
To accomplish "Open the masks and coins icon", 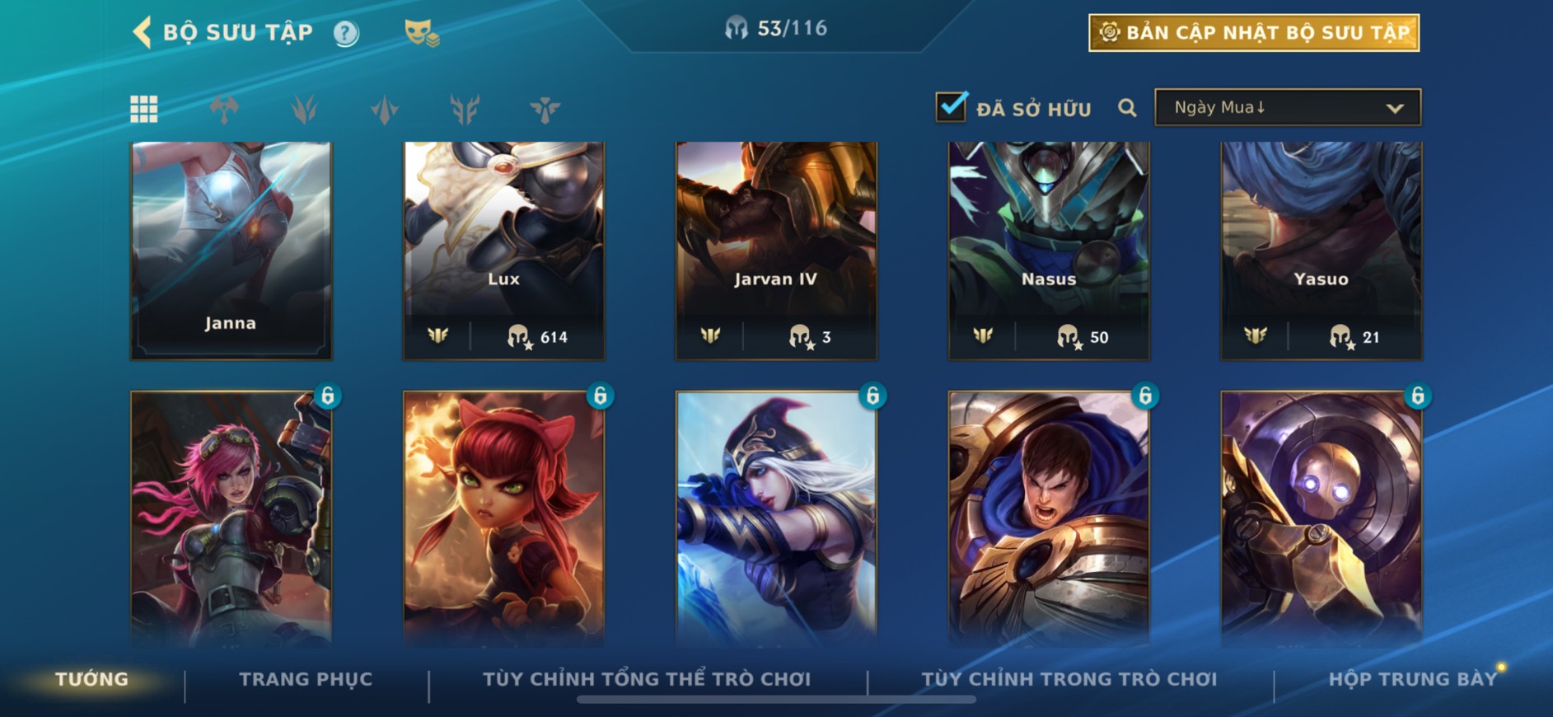I will [x=422, y=34].
